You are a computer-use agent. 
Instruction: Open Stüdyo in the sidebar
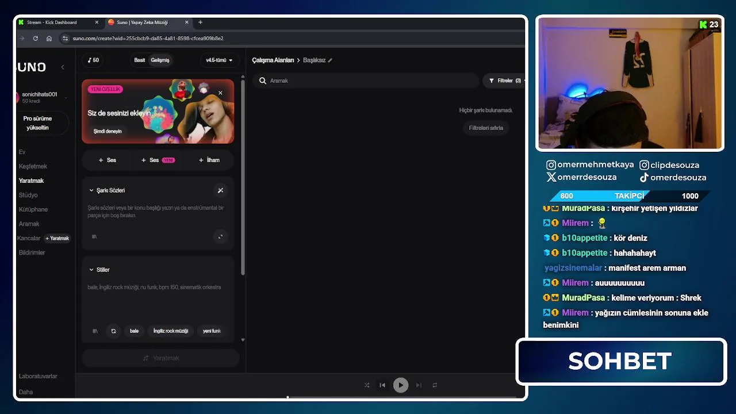28,195
